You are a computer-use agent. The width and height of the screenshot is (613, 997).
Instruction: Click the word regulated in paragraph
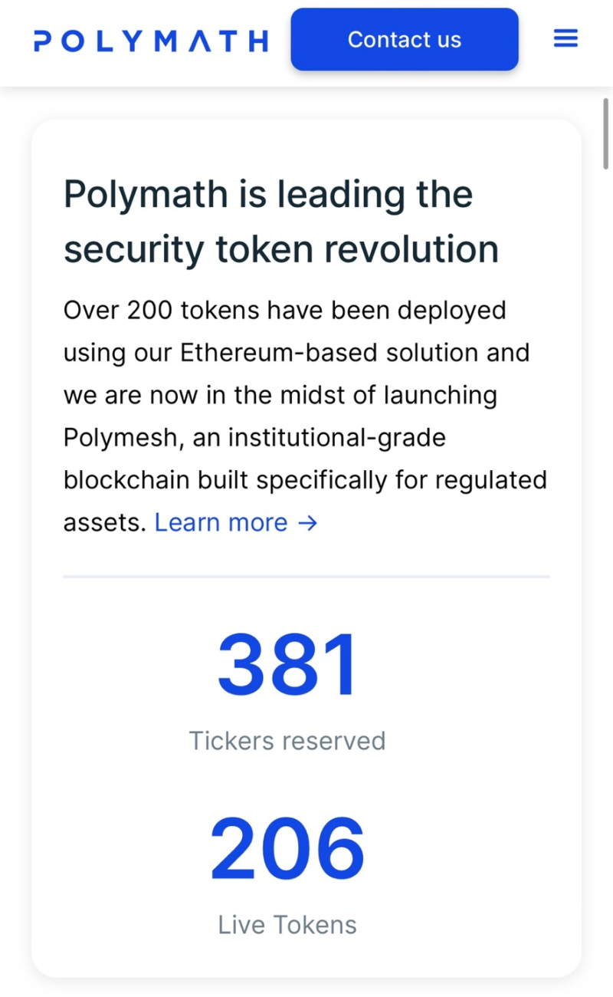point(491,482)
